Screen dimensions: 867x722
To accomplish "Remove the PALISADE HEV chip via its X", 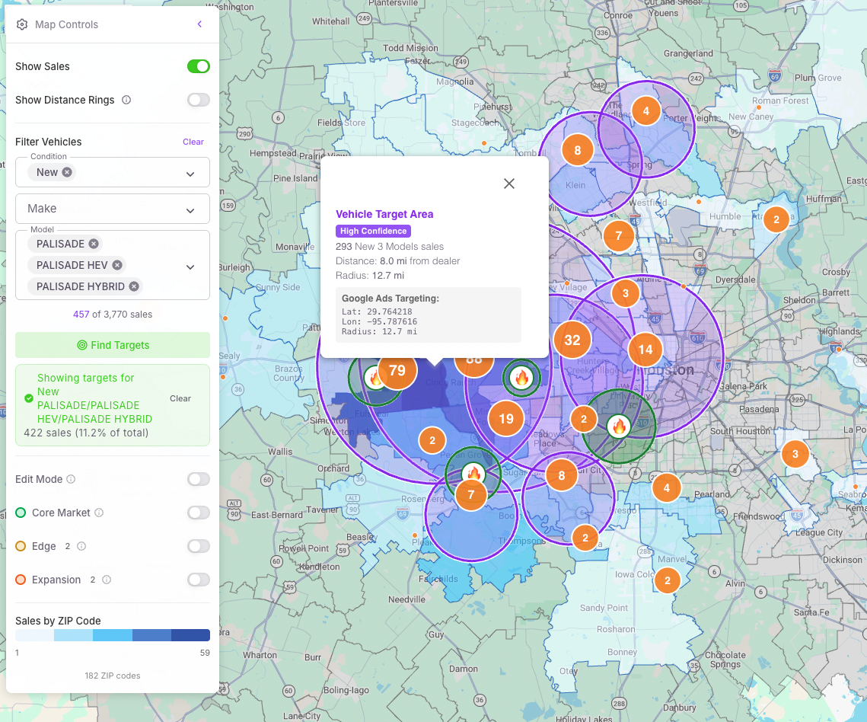I will pyautogui.click(x=118, y=267).
